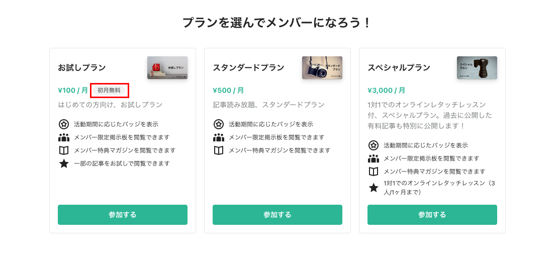Open the vintage camera thumbnail for スタンダードプラン
Screen dimensions: 557x253
tap(322, 67)
